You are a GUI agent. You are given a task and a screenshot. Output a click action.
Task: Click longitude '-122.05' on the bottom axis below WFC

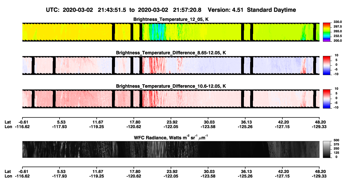click(x=171, y=176)
